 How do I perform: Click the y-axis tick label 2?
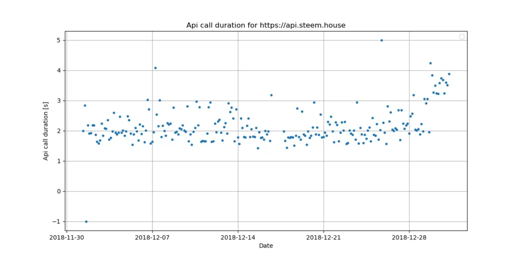[59, 131]
